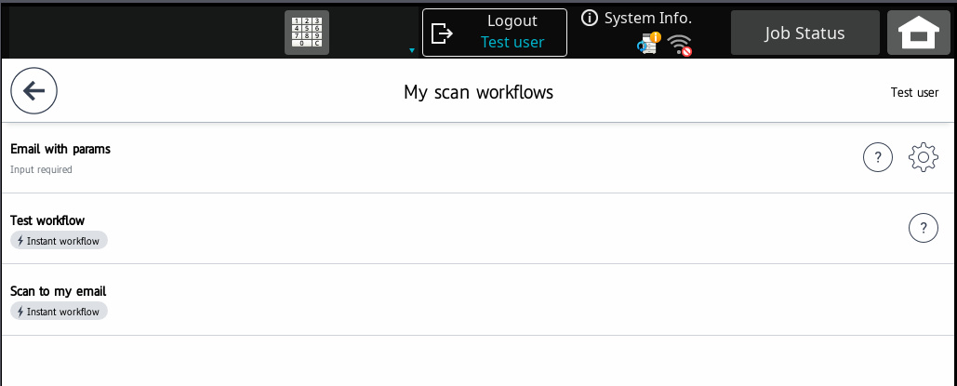Click the My scan workflows title
Viewport: 957px width, 386px height.
(x=478, y=92)
